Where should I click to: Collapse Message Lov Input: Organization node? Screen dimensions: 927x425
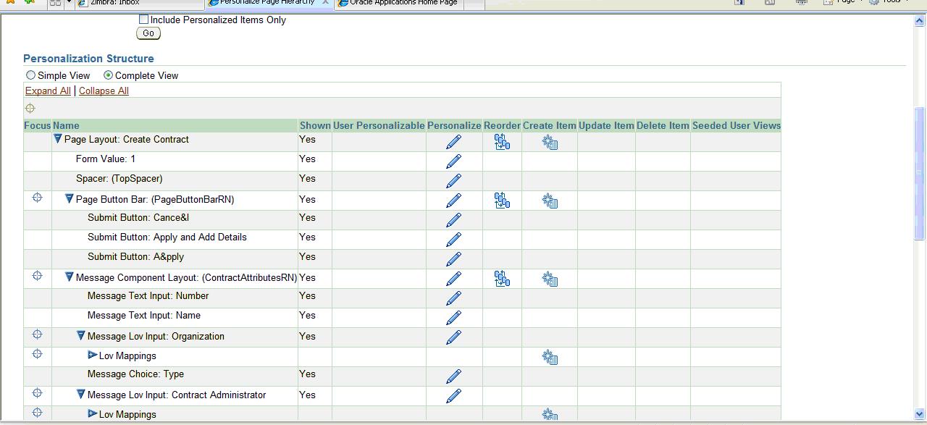pyautogui.click(x=81, y=335)
